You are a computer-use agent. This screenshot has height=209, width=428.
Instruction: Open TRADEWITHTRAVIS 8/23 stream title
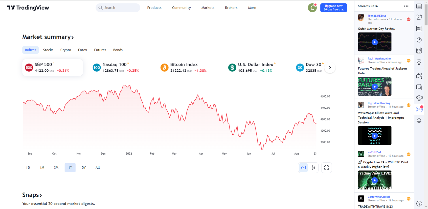click(375, 206)
